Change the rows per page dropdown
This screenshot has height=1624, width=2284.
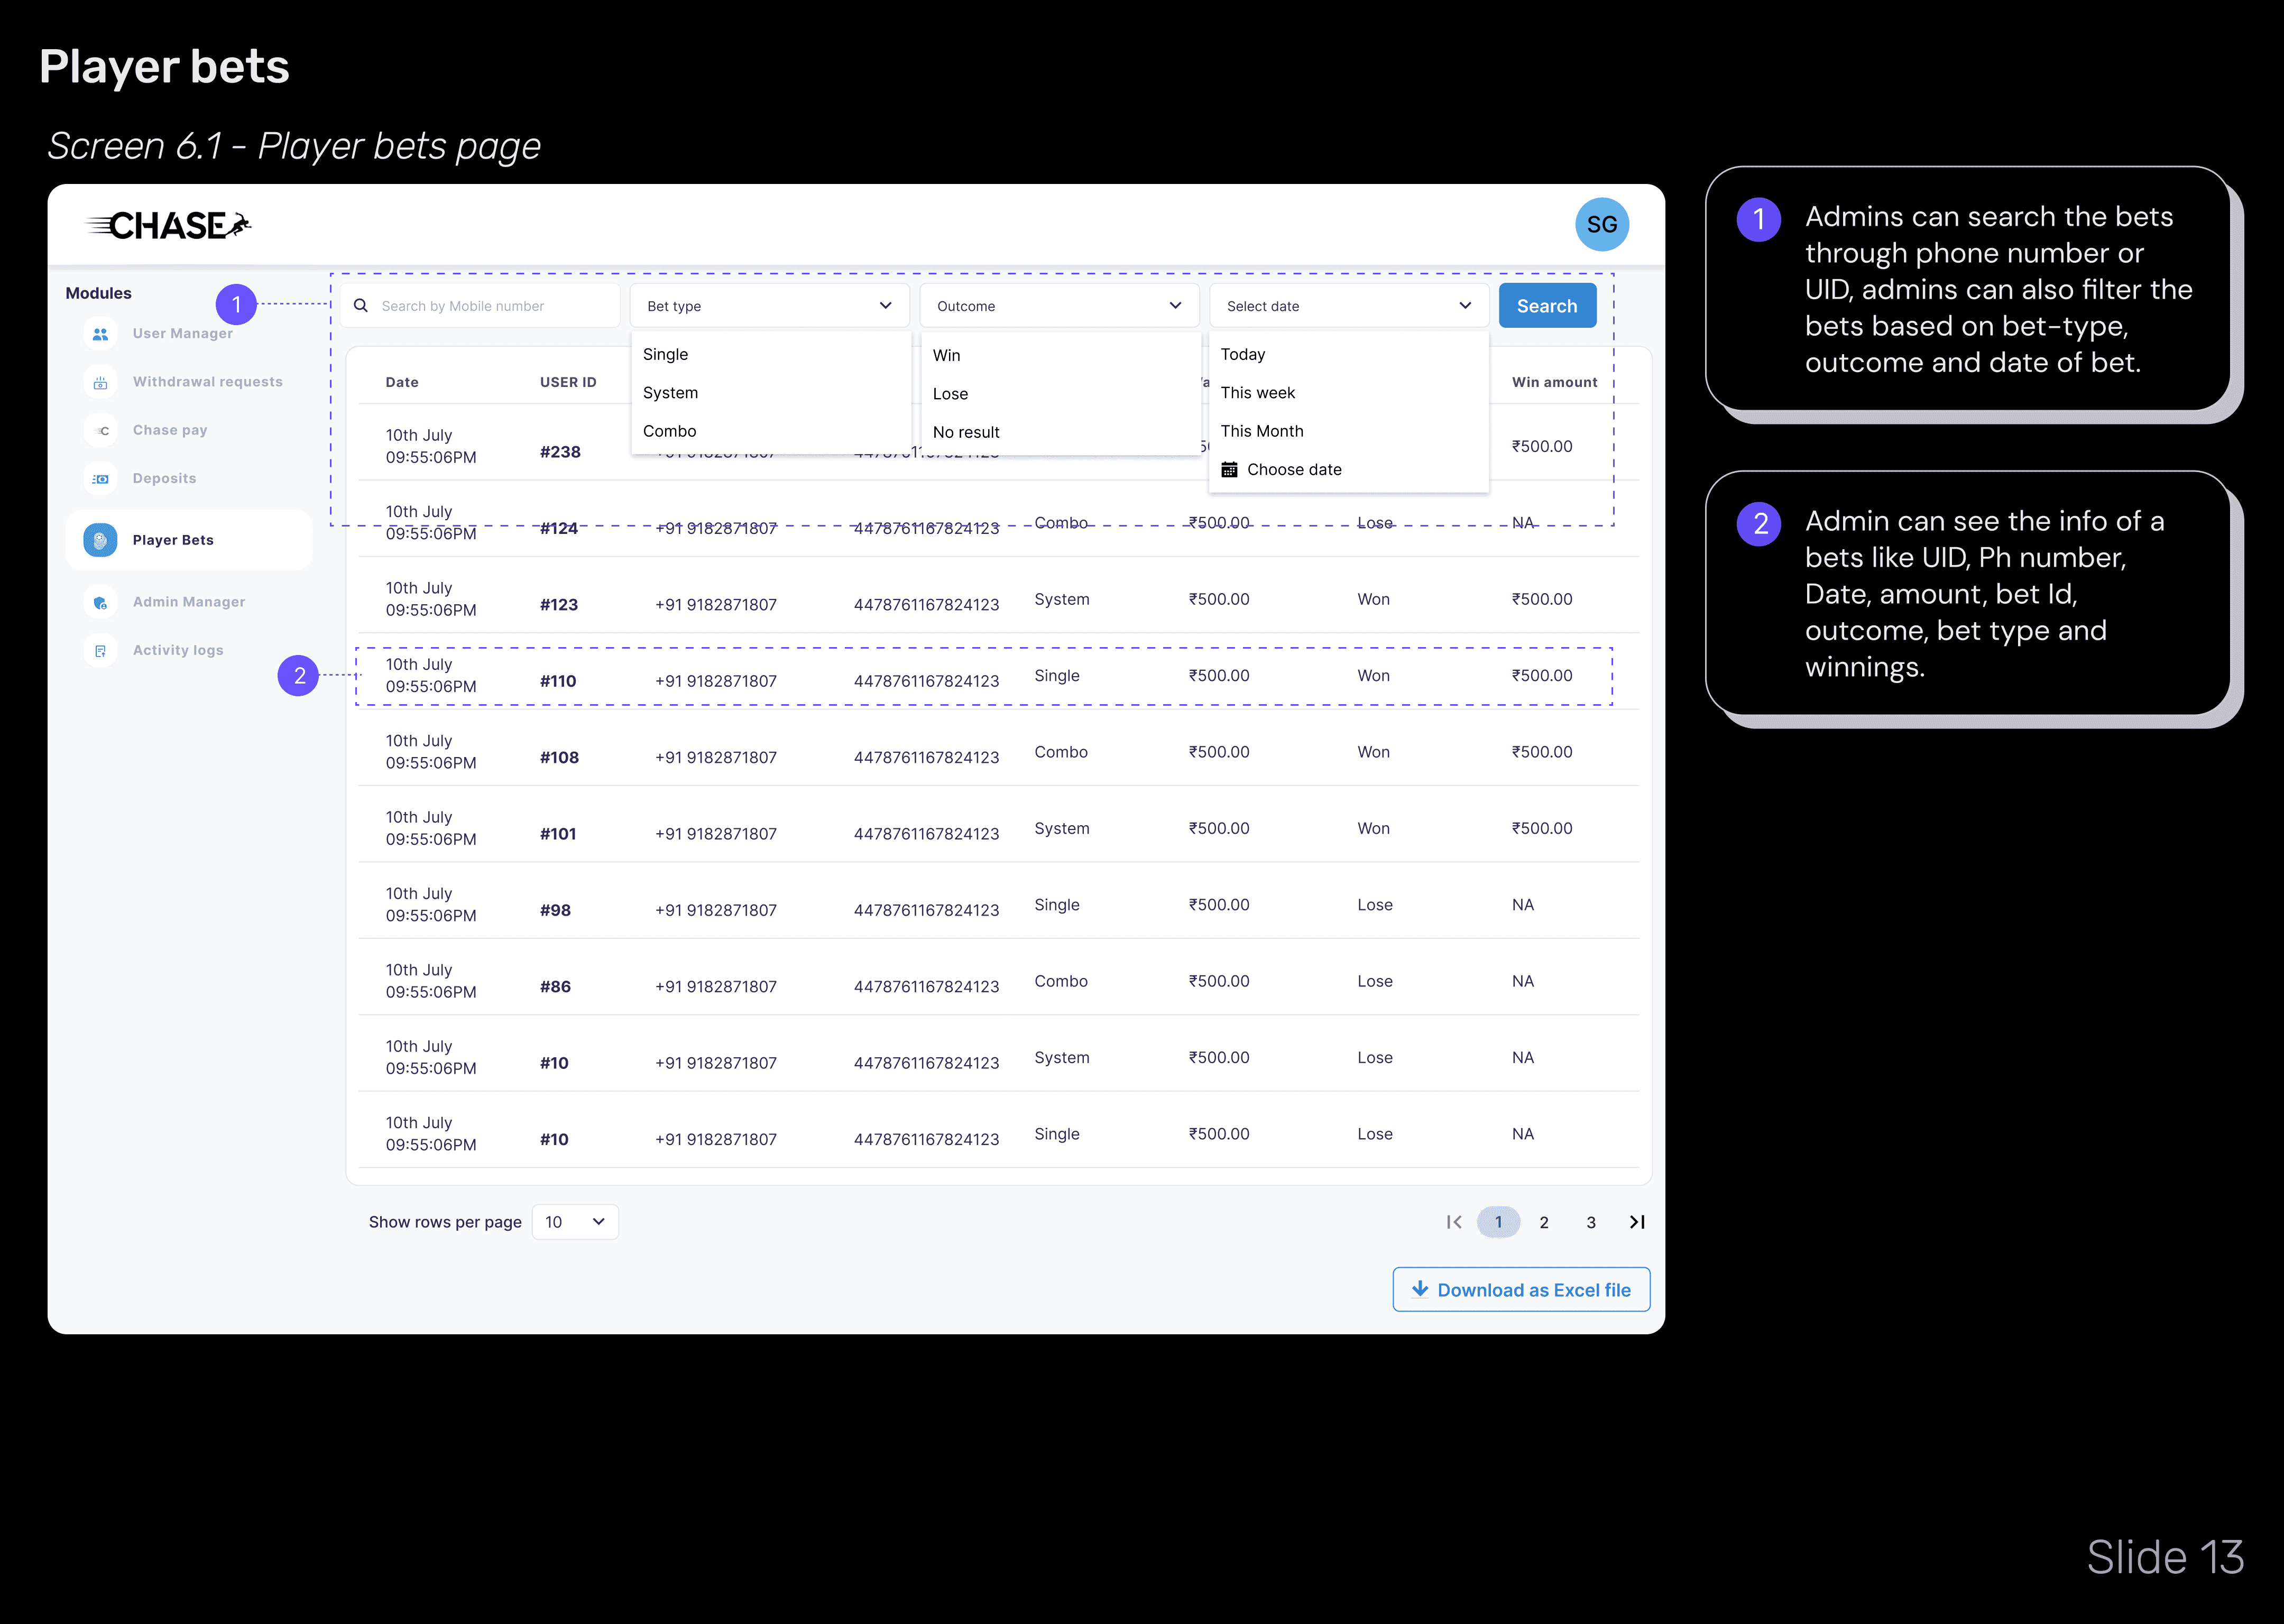click(576, 1222)
